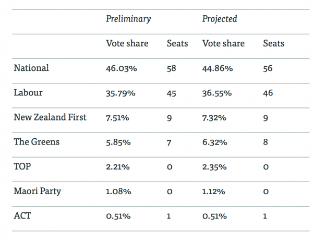
Task: Click the Maori Party row label
Action: [x=37, y=190]
